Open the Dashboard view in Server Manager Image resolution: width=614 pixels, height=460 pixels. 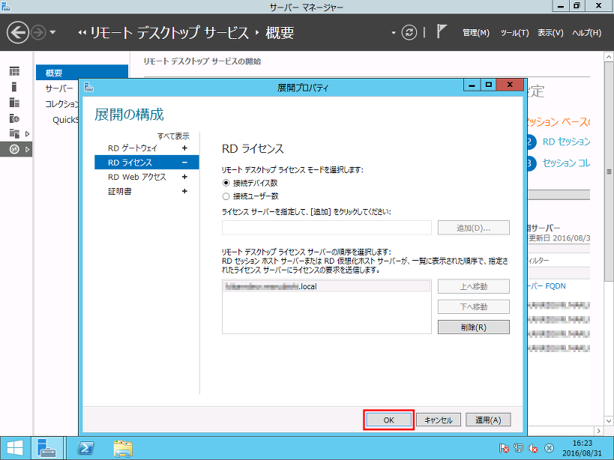(x=13, y=70)
